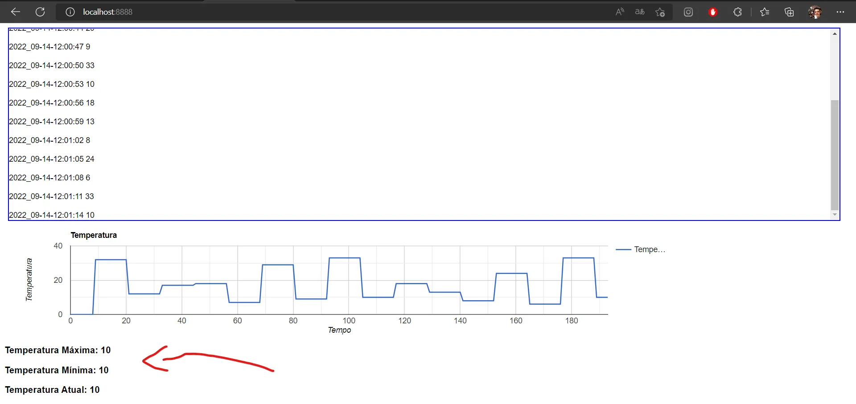The width and height of the screenshot is (856, 404).
Task: Open the Collections icon
Action: tap(789, 12)
